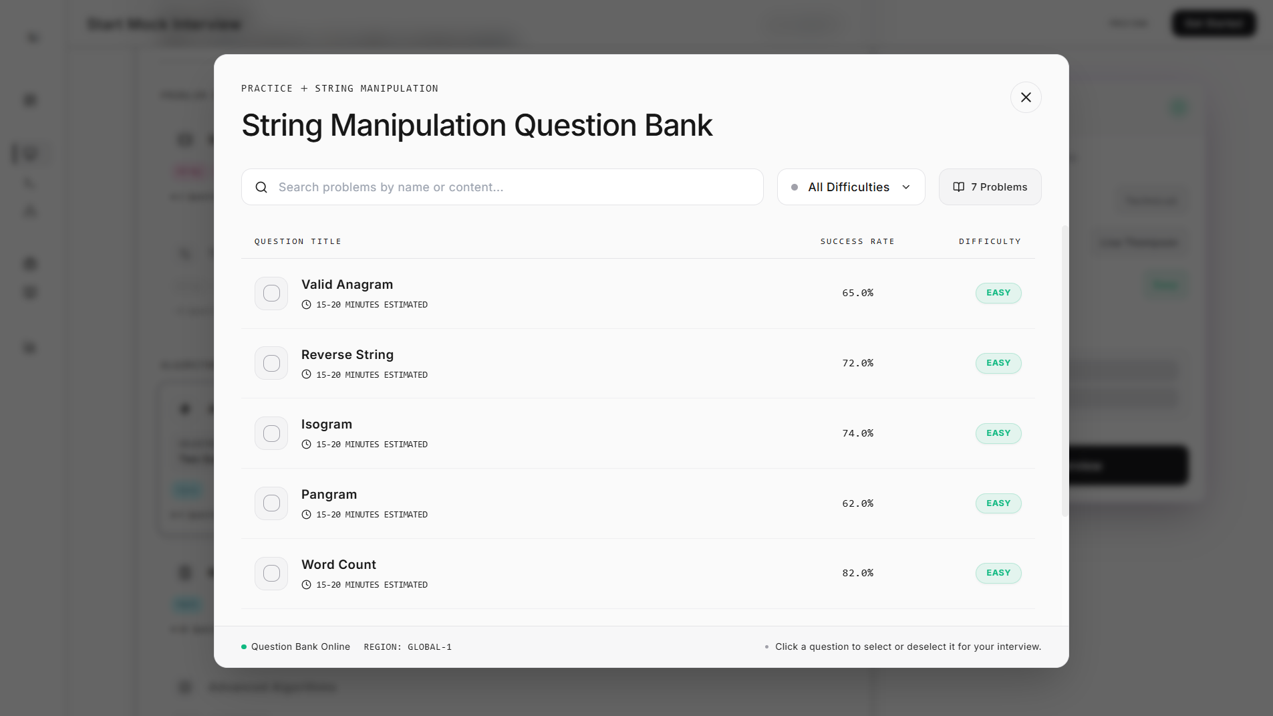1273x716 pixels.
Task: Click the 65.0% success rate value
Action: (x=857, y=293)
